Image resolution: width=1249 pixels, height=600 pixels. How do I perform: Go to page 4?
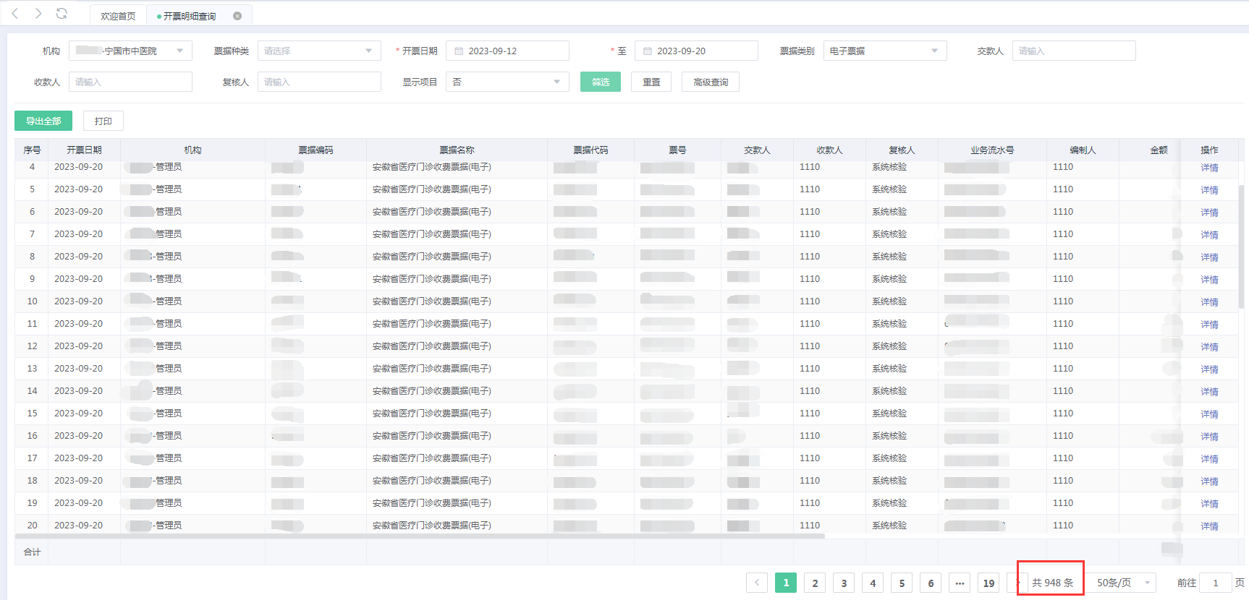pos(873,583)
